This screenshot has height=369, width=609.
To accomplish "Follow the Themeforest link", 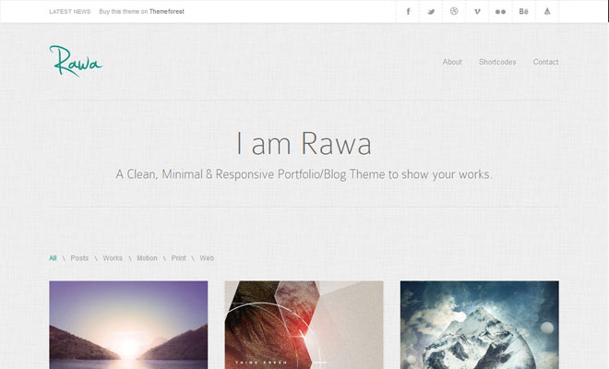I will (167, 12).
